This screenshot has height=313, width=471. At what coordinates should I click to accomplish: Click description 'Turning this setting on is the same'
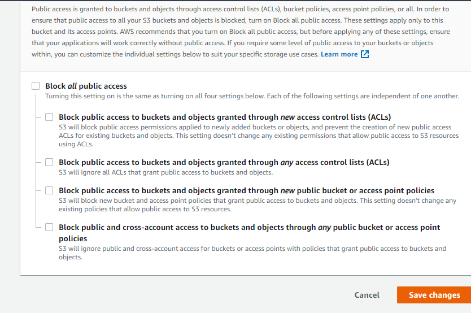point(252,96)
